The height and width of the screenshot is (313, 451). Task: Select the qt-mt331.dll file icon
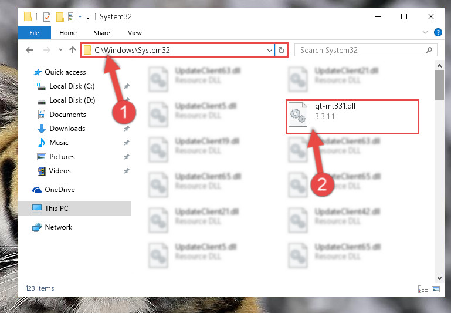pos(298,115)
